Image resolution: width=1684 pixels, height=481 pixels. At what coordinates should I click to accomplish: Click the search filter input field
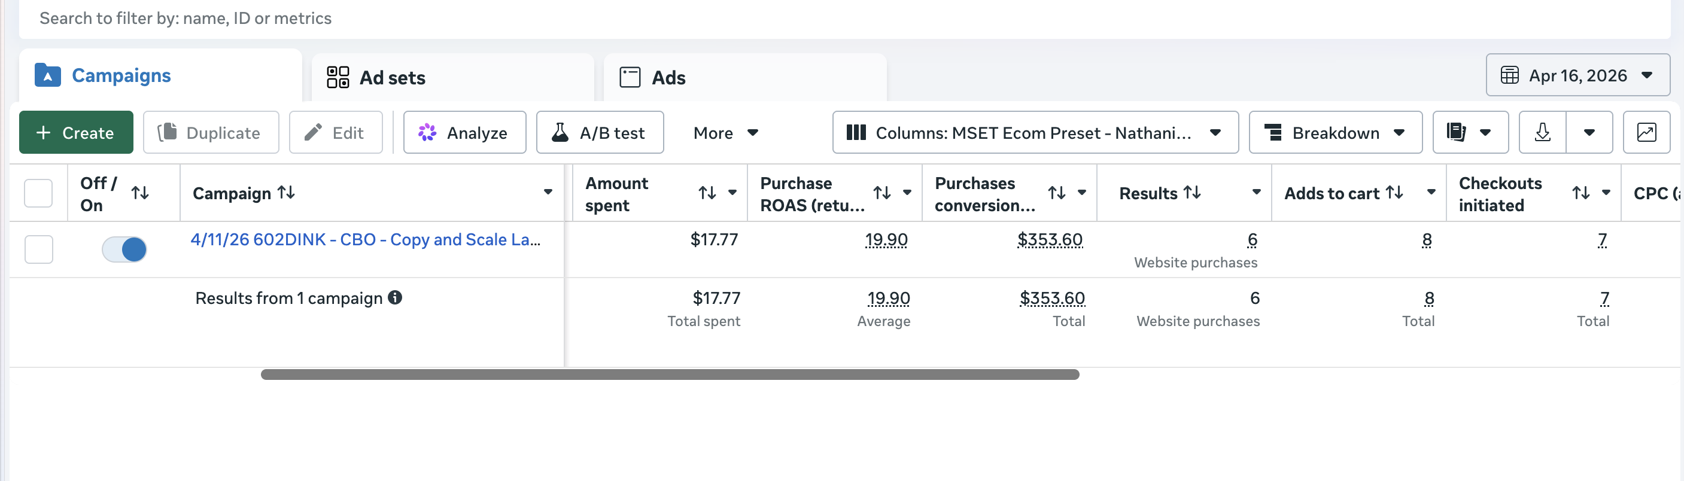click(x=844, y=19)
